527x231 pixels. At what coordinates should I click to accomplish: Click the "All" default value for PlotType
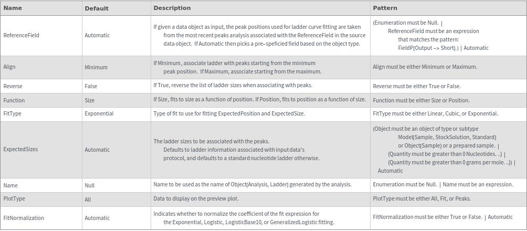click(x=88, y=199)
